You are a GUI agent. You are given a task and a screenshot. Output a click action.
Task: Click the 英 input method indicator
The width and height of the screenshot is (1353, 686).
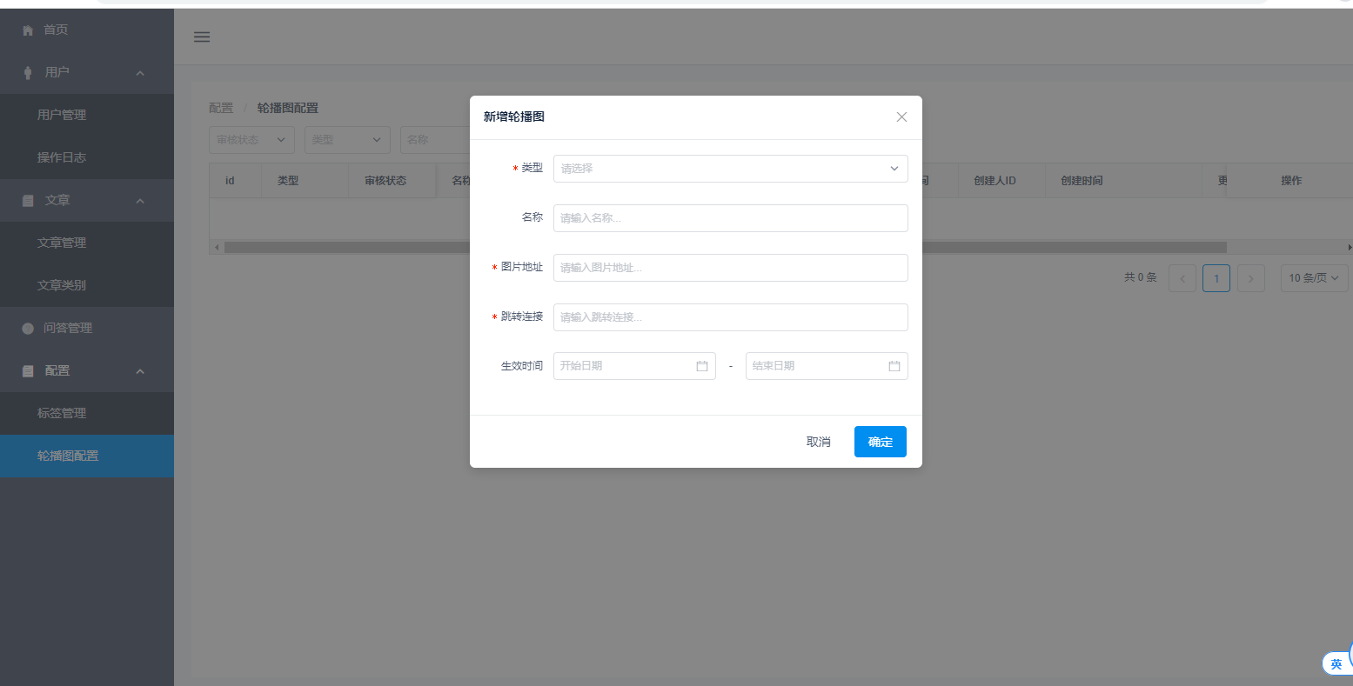click(1336, 663)
